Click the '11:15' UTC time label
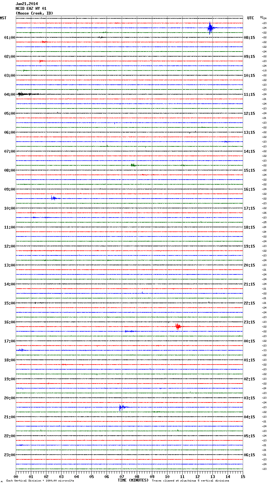The image size is (268, 485). pyautogui.click(x=249, y=94)
